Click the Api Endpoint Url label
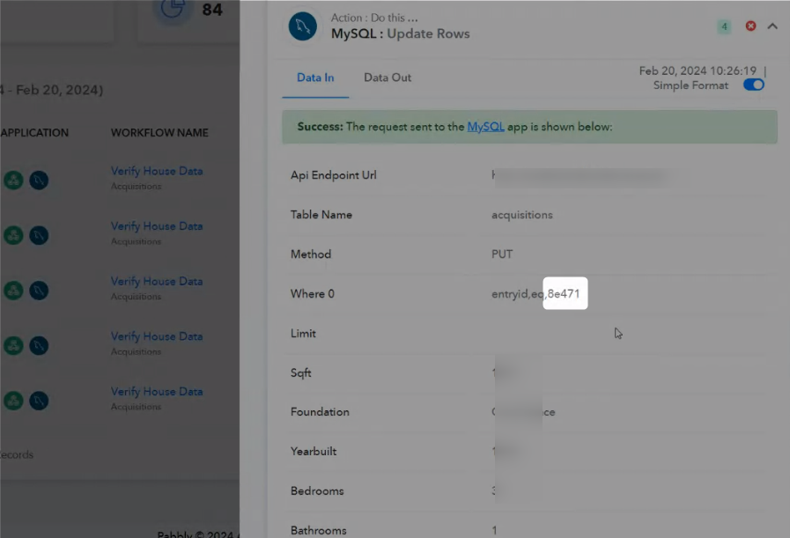The image size is (790, 538). 333,175
